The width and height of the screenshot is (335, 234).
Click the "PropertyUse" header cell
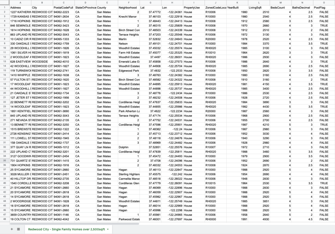tap(194, 8)
